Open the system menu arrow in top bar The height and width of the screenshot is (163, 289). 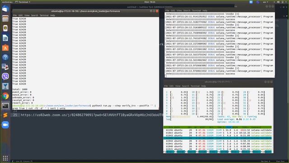click(x=286, y=2)
